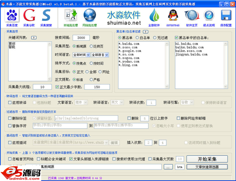Click the help button beside 黑名单/白名单过滤
The height and width of the screenshot is (181, 236).
tap(146, 32)
